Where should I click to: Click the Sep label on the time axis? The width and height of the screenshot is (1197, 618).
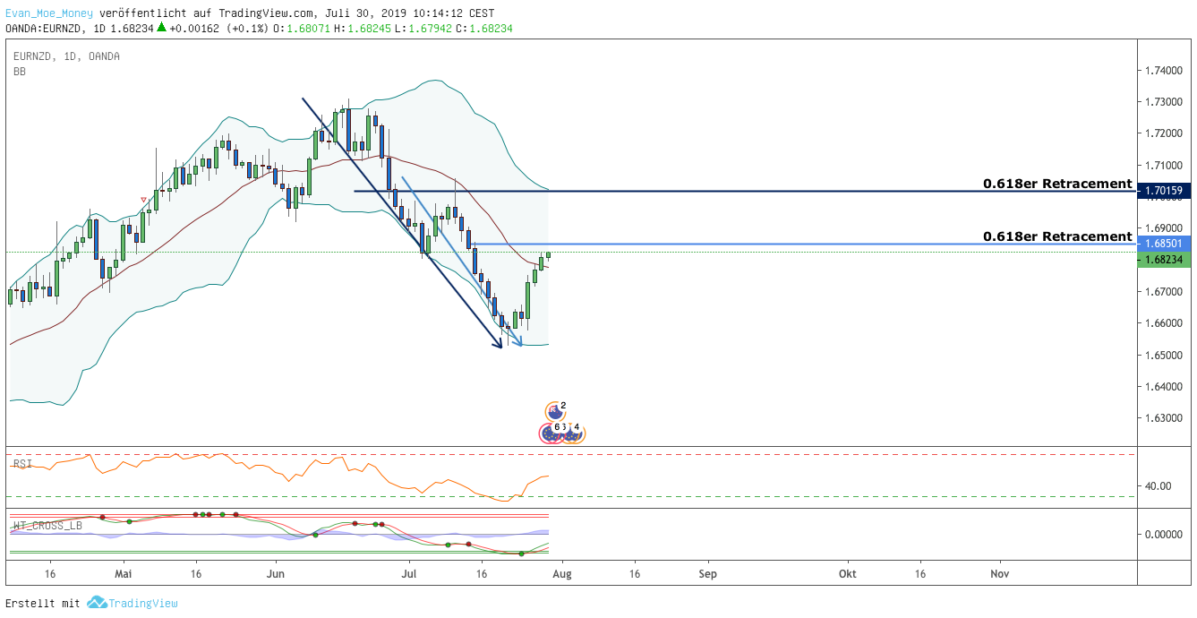(x=708, y=572)
